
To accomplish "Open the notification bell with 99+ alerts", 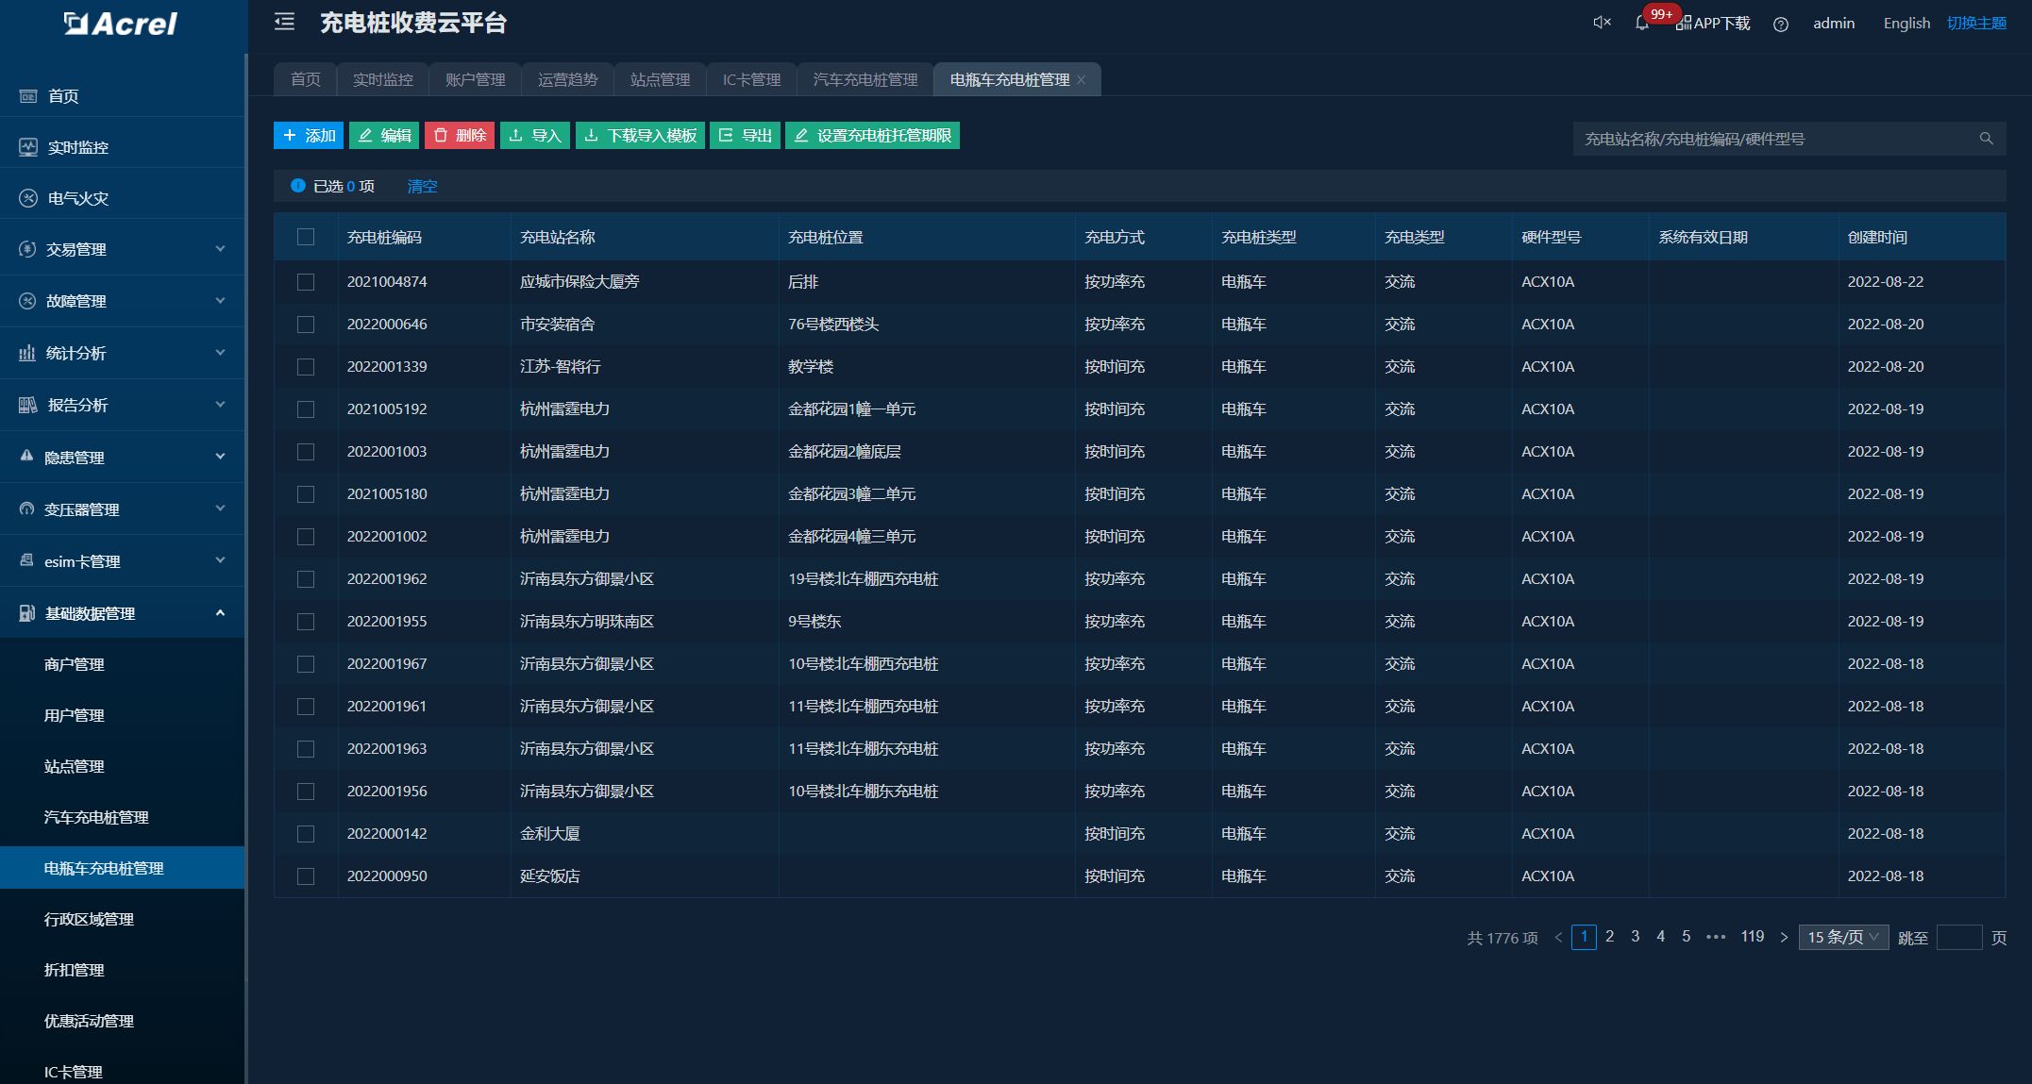I will click(1641, 24).
